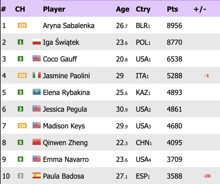Click the Italy flag next to Jasmine Paolini
220x184 pixels.
(x=37, y=75)
